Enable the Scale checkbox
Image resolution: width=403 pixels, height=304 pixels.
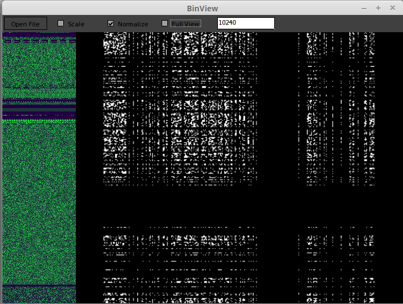pyautogui.click(x=61, y=24)
